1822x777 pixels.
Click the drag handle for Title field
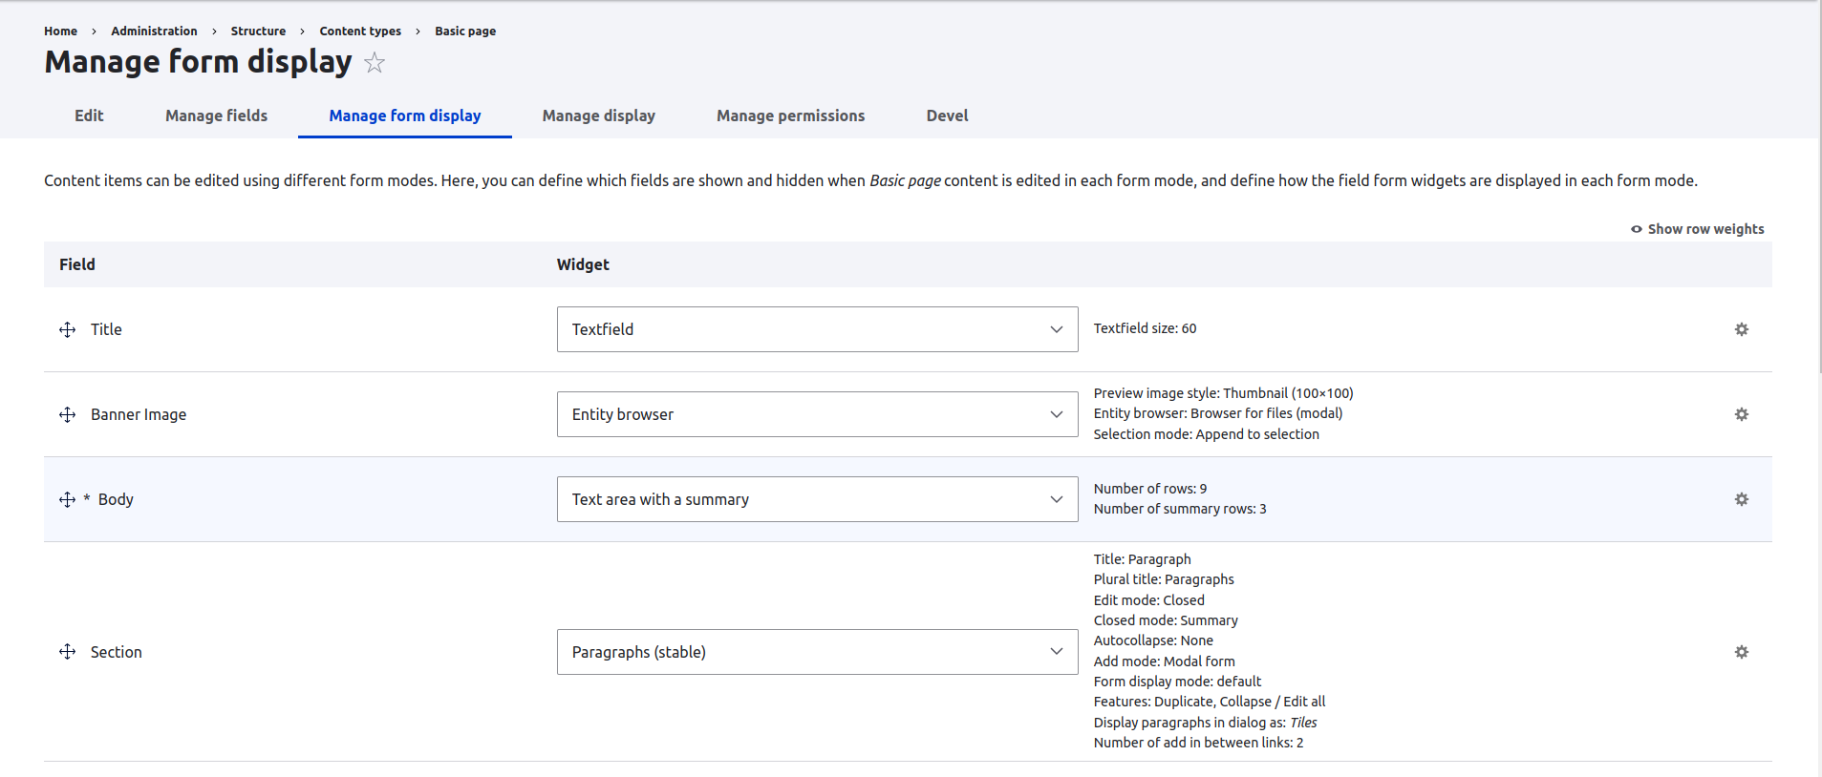pos(67,329)
